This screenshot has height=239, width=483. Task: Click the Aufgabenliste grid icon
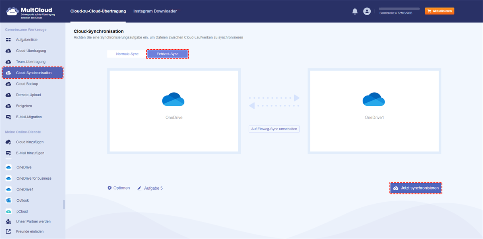point(8,40)
